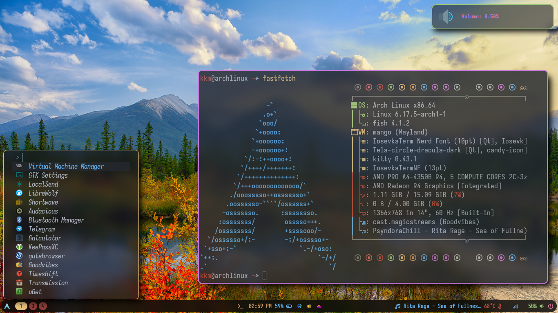
Task: Launch Virtual Machine Manager from the list
Action: (x=66, y=166)
